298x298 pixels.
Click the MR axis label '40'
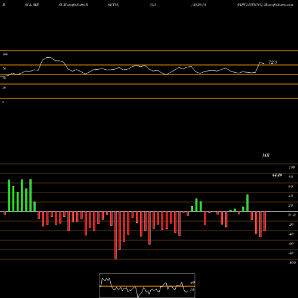pos(291,196)
